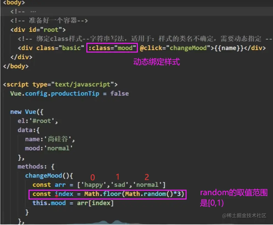
Task: Click floor in Math.floor call
Action: (112, 194)
